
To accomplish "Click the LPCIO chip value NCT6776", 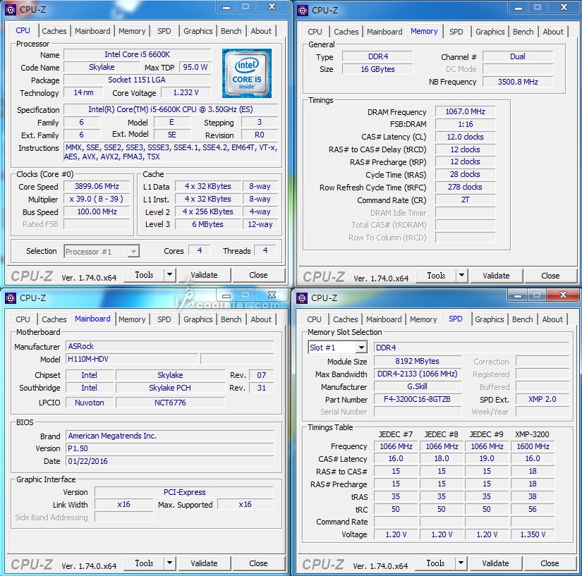I will click(x=171, y=403).
